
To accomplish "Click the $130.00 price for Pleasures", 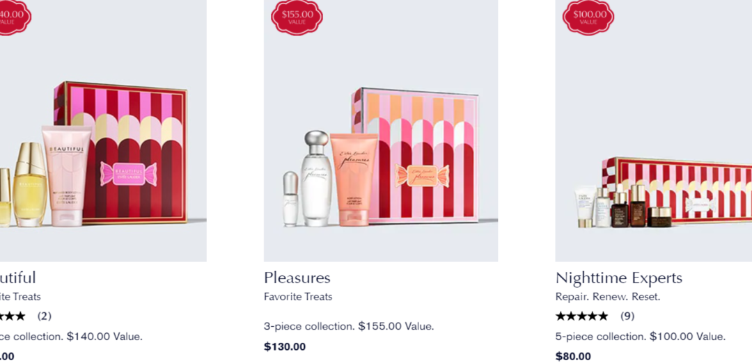I will [x=284, y=347].
